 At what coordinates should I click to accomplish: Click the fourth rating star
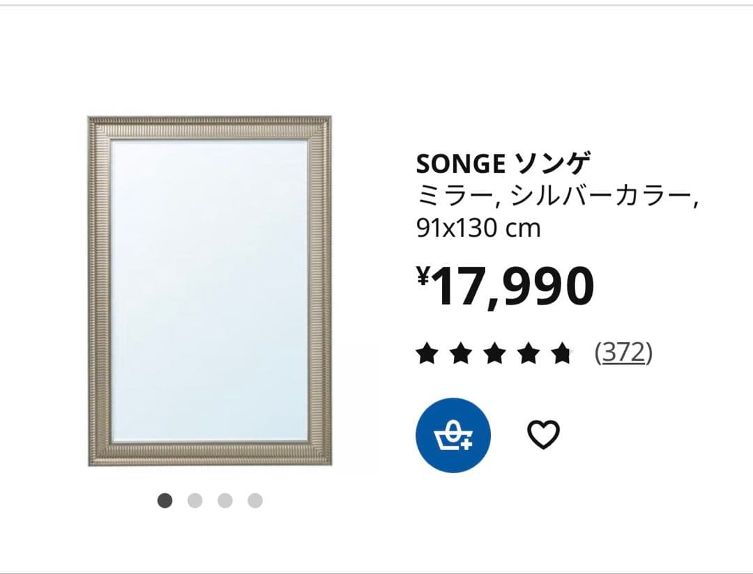point(527,354)
